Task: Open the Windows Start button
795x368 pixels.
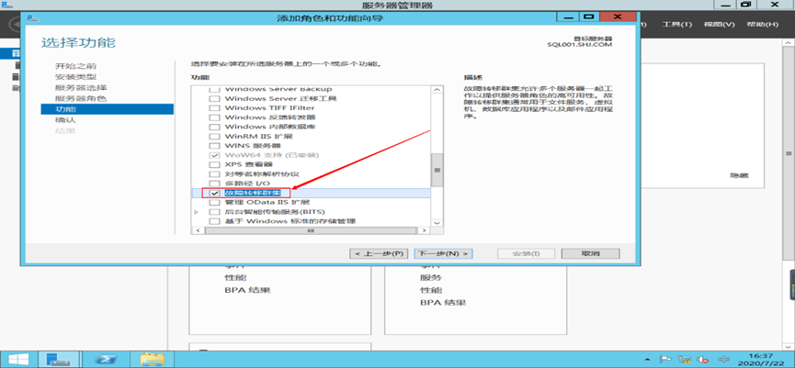Action: coord(18,360)
